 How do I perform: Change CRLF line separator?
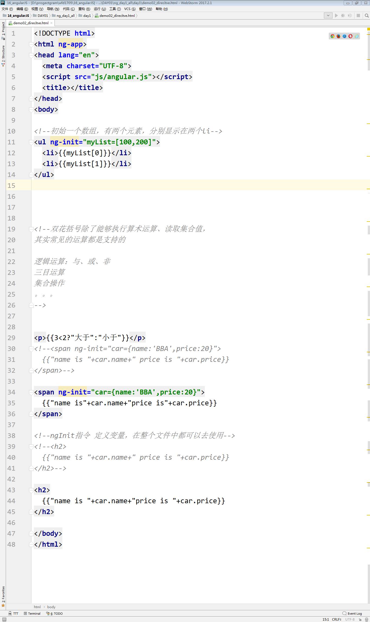point(337,620)
